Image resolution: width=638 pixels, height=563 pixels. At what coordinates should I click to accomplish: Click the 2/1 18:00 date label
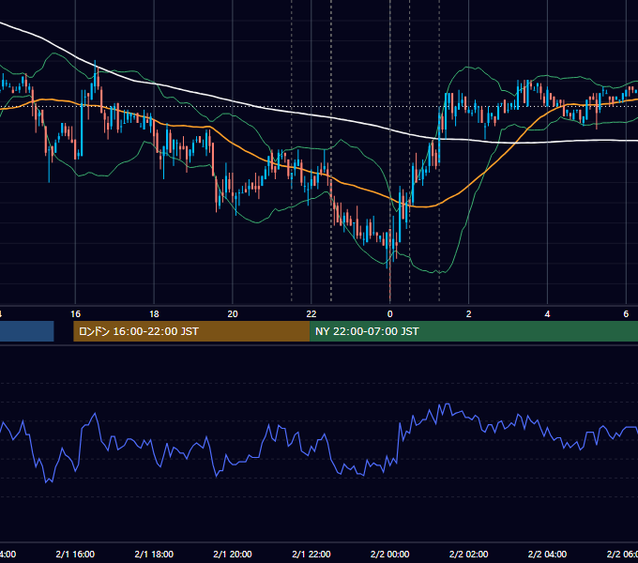click(x=154, y=554)
